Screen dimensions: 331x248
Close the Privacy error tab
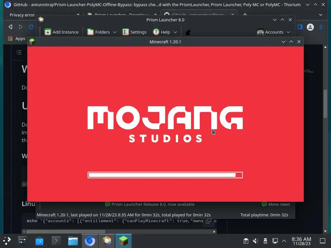coord(78,15)
